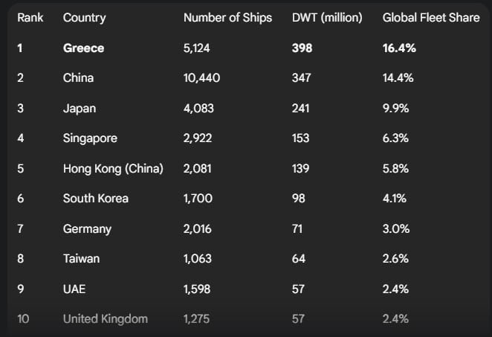The height and width of the screenshot is (337, 492).
Task: Click the Country column header
Action: point(85,17)
